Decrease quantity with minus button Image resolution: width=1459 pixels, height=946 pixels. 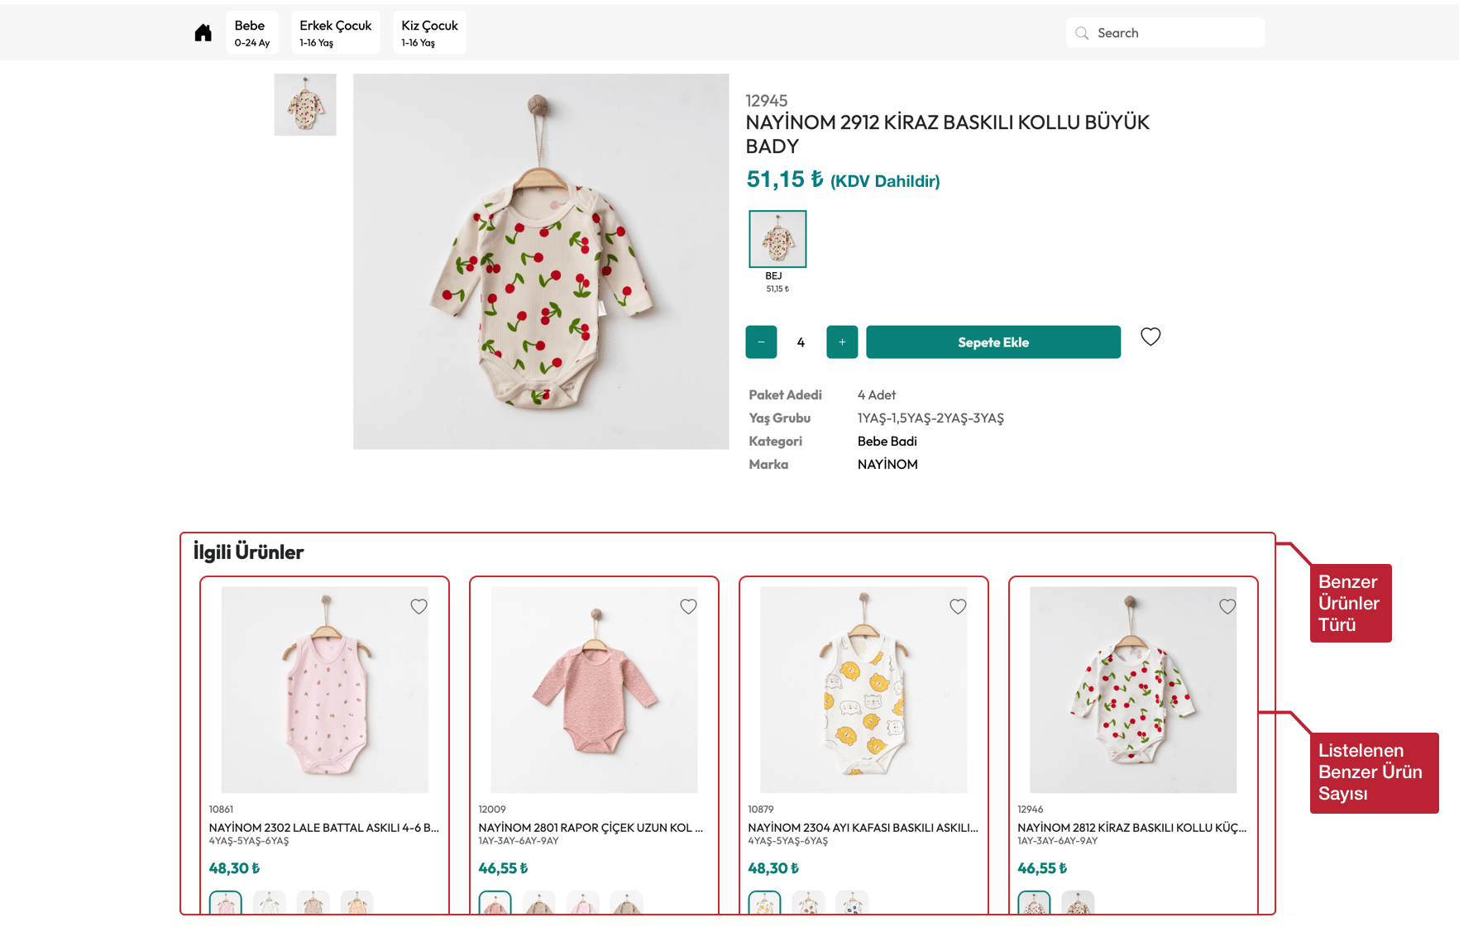pos(761,342)
